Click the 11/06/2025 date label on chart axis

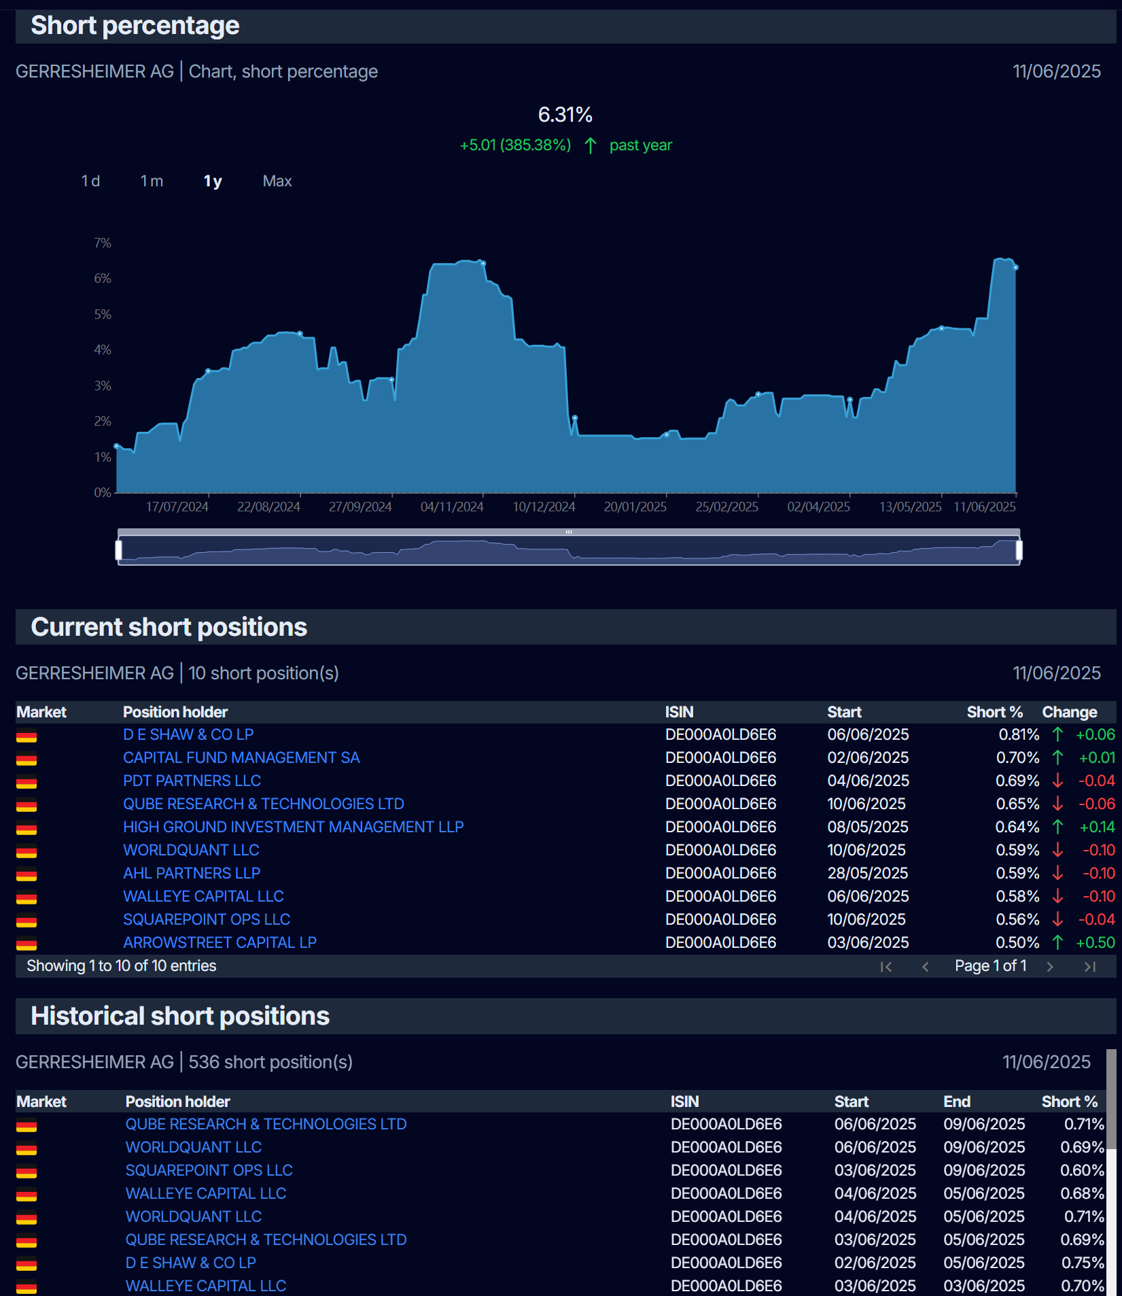click(985, 507)
